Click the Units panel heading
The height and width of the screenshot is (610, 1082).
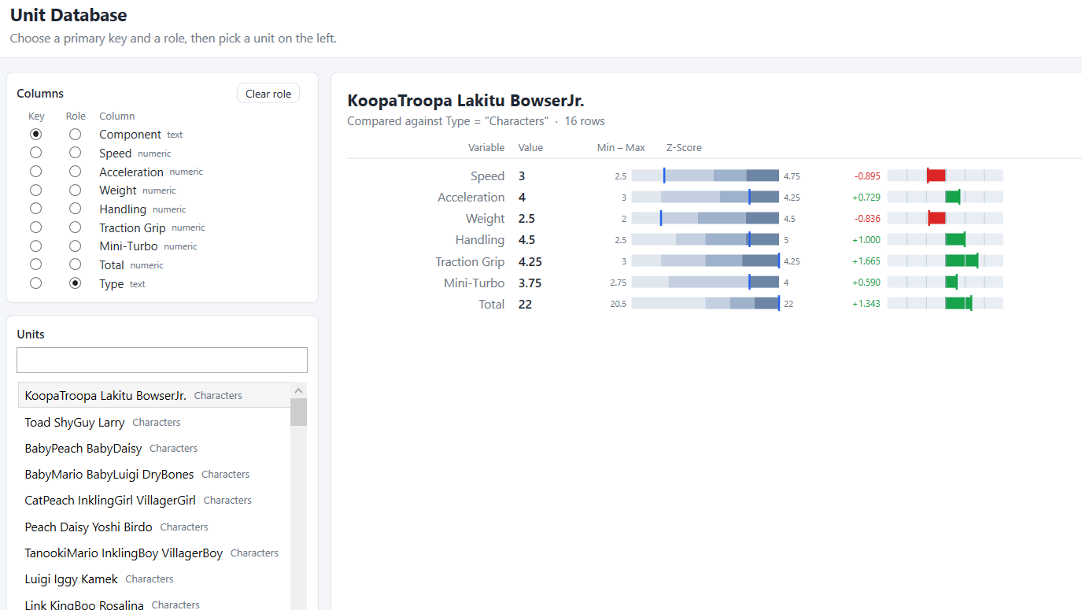31,335
